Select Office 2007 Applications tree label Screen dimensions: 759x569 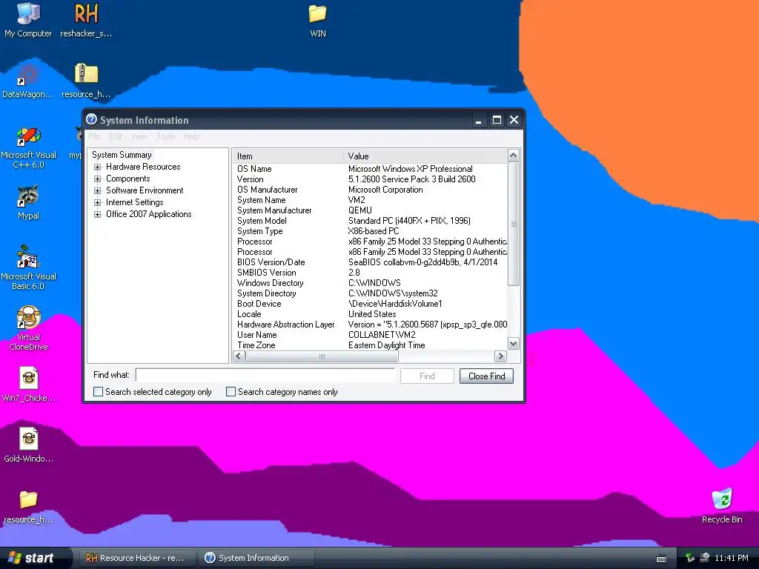pyautogui.click(x=148, y=214)
